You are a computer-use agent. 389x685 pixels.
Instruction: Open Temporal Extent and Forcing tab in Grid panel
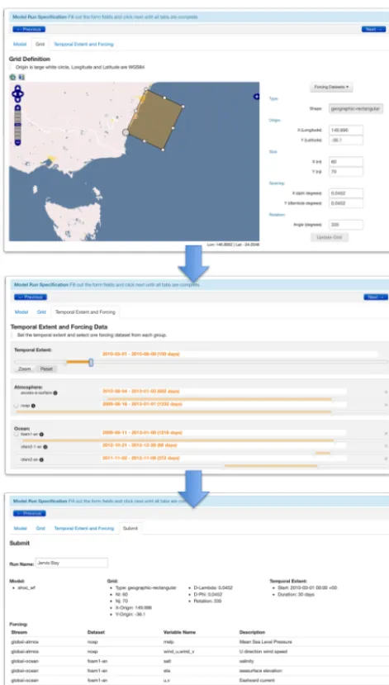(x=83, y=44)
